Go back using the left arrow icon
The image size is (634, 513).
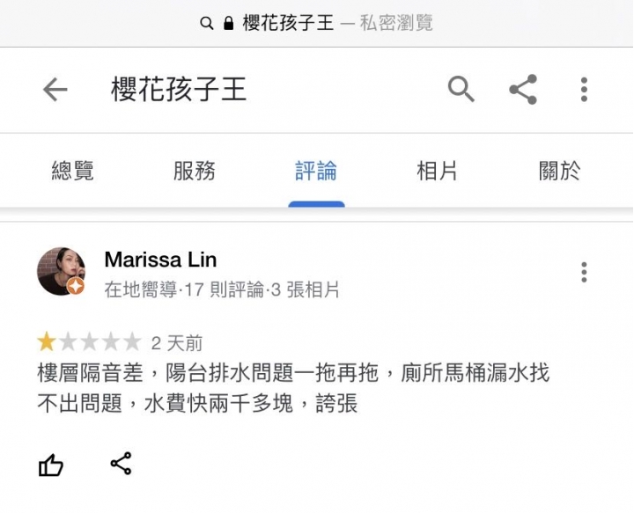pyautogui.click(x=55, y=89)
